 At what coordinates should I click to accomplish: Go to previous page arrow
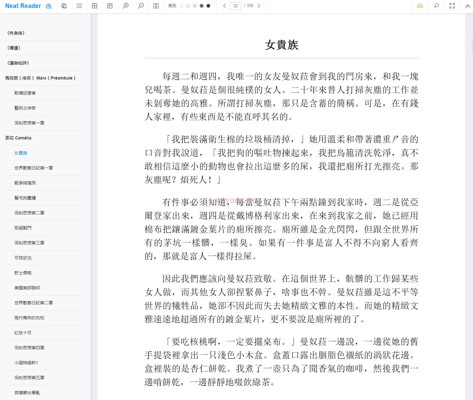pos(225,6)
